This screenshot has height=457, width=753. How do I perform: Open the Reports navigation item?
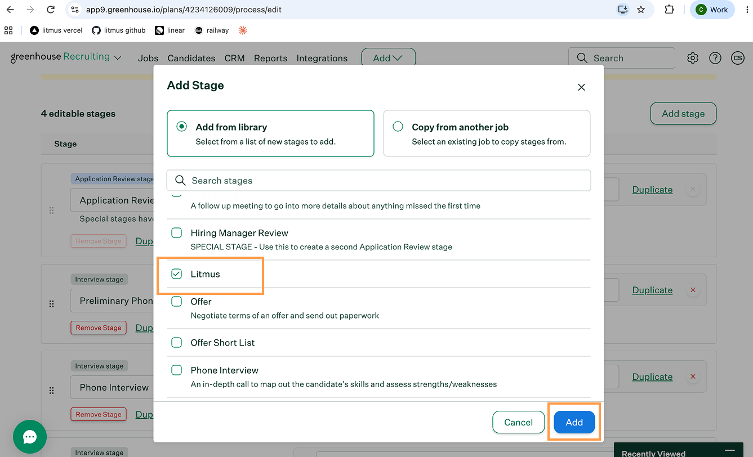click(x=270, y=58)
